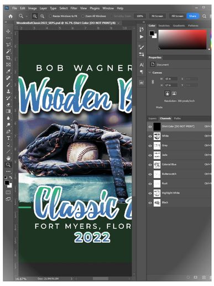214x286 pixels.
Task: Hide the Shirt Color [DO NOT PRINT] channel
Action: tap(150, 127)
